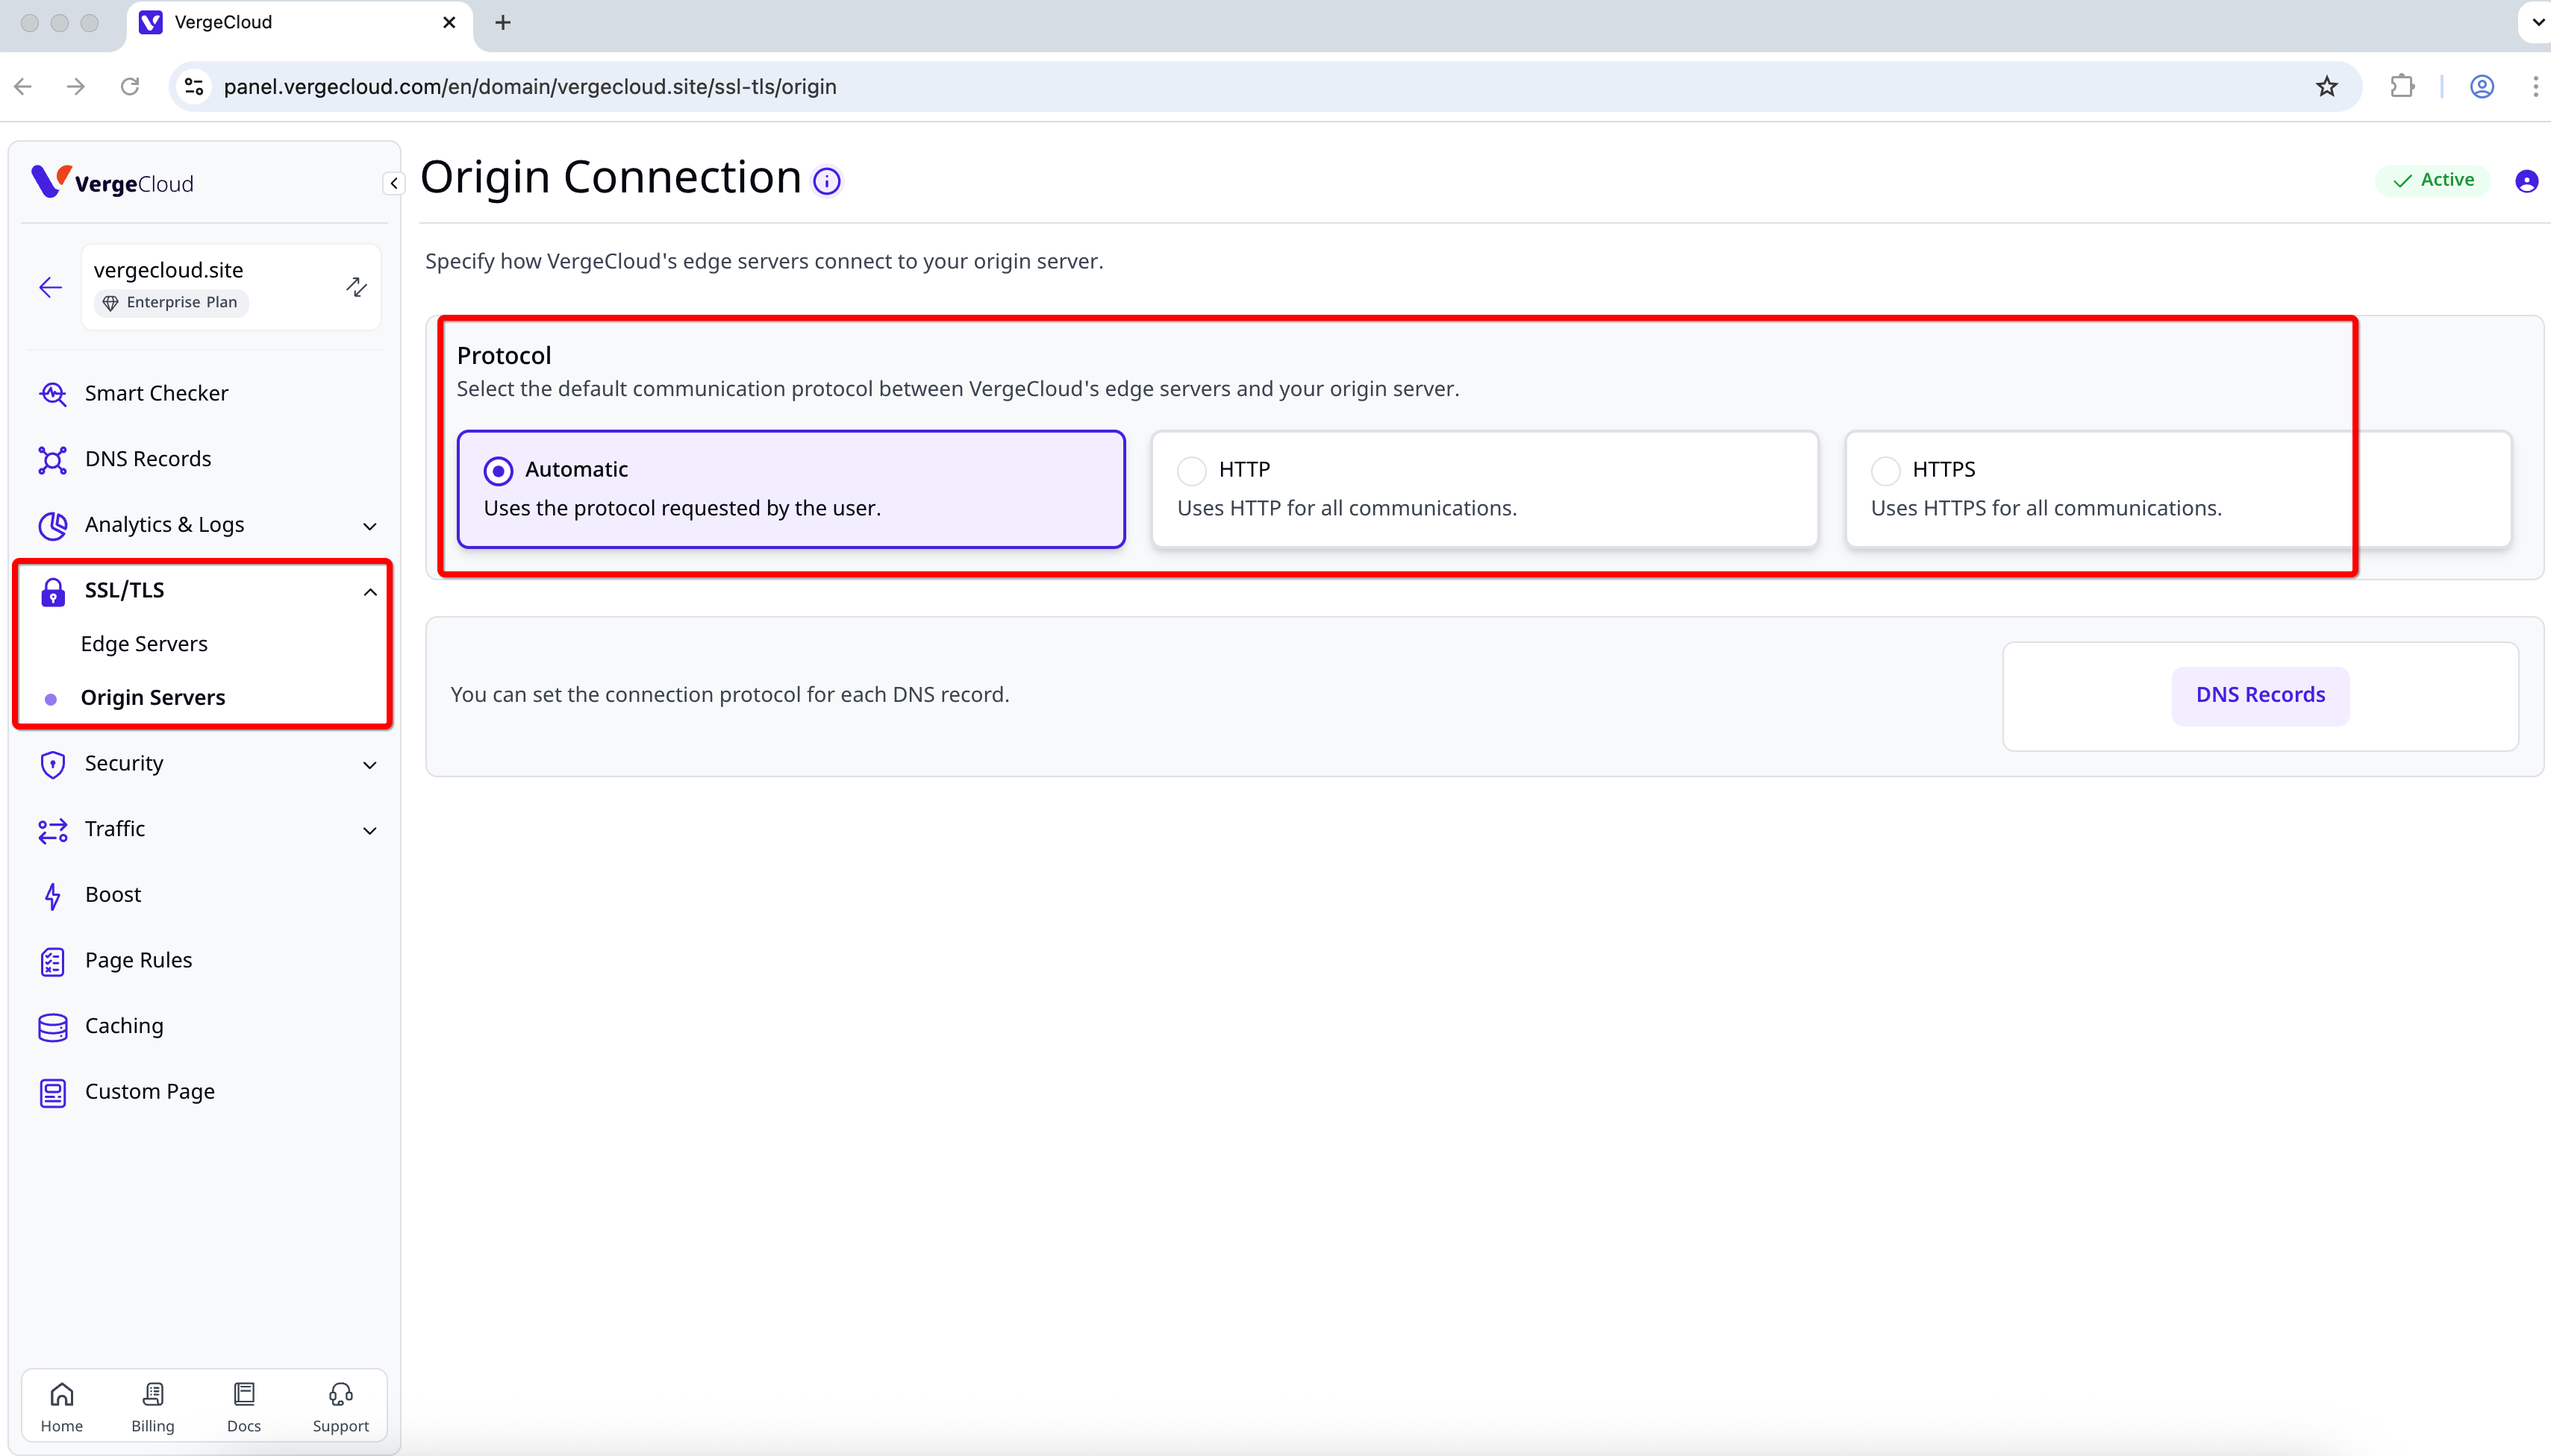Click the Active status badge
2551x1456 pixels.
pyautogui.click(x=2432, y=180)
